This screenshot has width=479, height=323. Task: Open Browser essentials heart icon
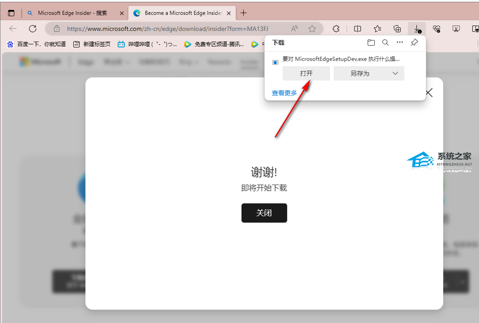(x=437, y=29)
